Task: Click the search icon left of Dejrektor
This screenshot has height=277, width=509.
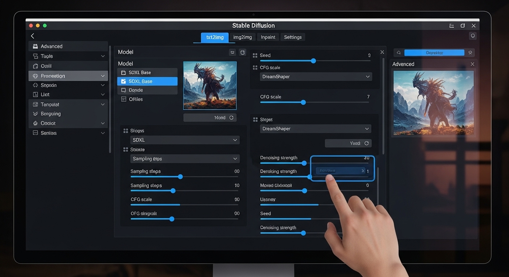Action: [x=399, y=53]
